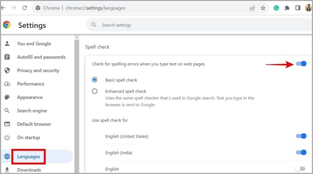The width and height of the screenshot is (313, 174).
Task: Click the Search engine magnifier icon
Action: pos(7,110)
